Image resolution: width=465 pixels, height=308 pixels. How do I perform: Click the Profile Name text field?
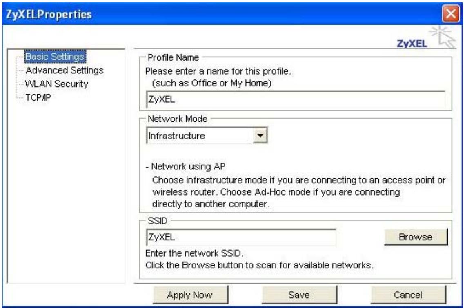(x=296, y=99)
